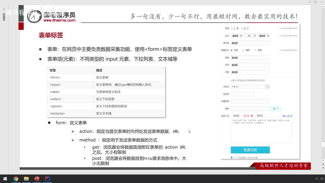Click the <select> table cell

pos(70,99)
